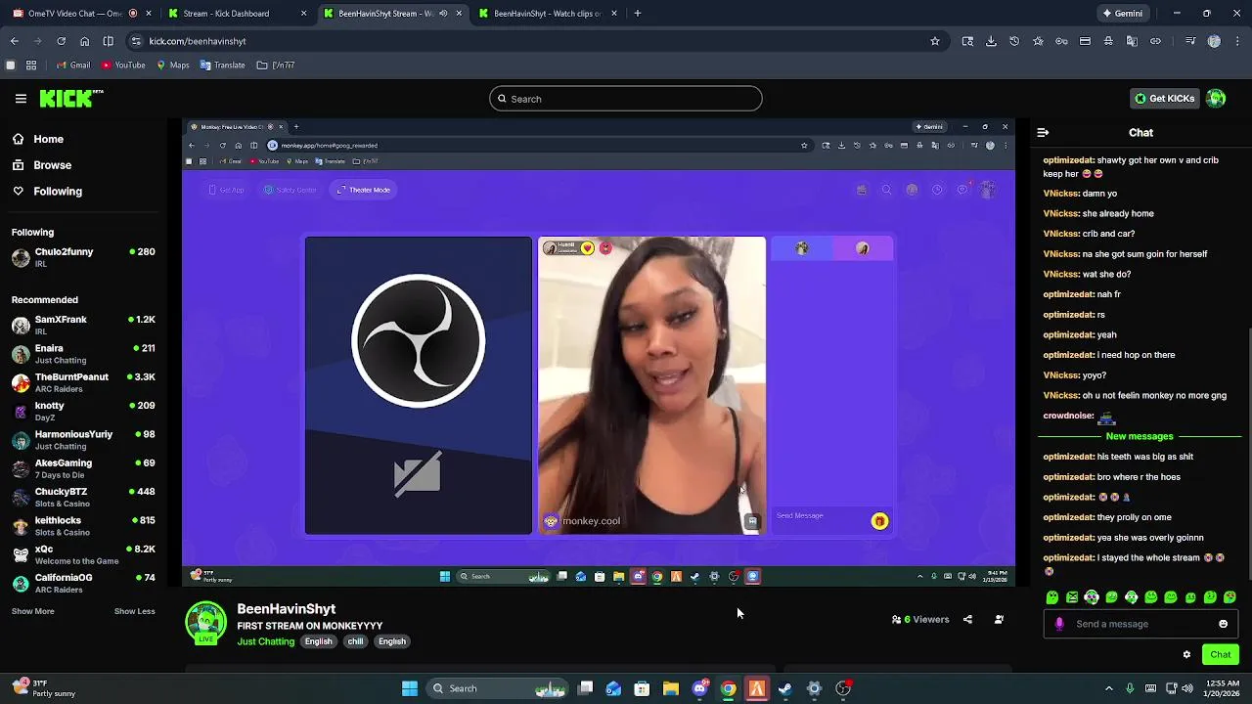Mute the BeenHavinShyt Stream tab audio
The image size is (1252, 704).
click(444, 14)
